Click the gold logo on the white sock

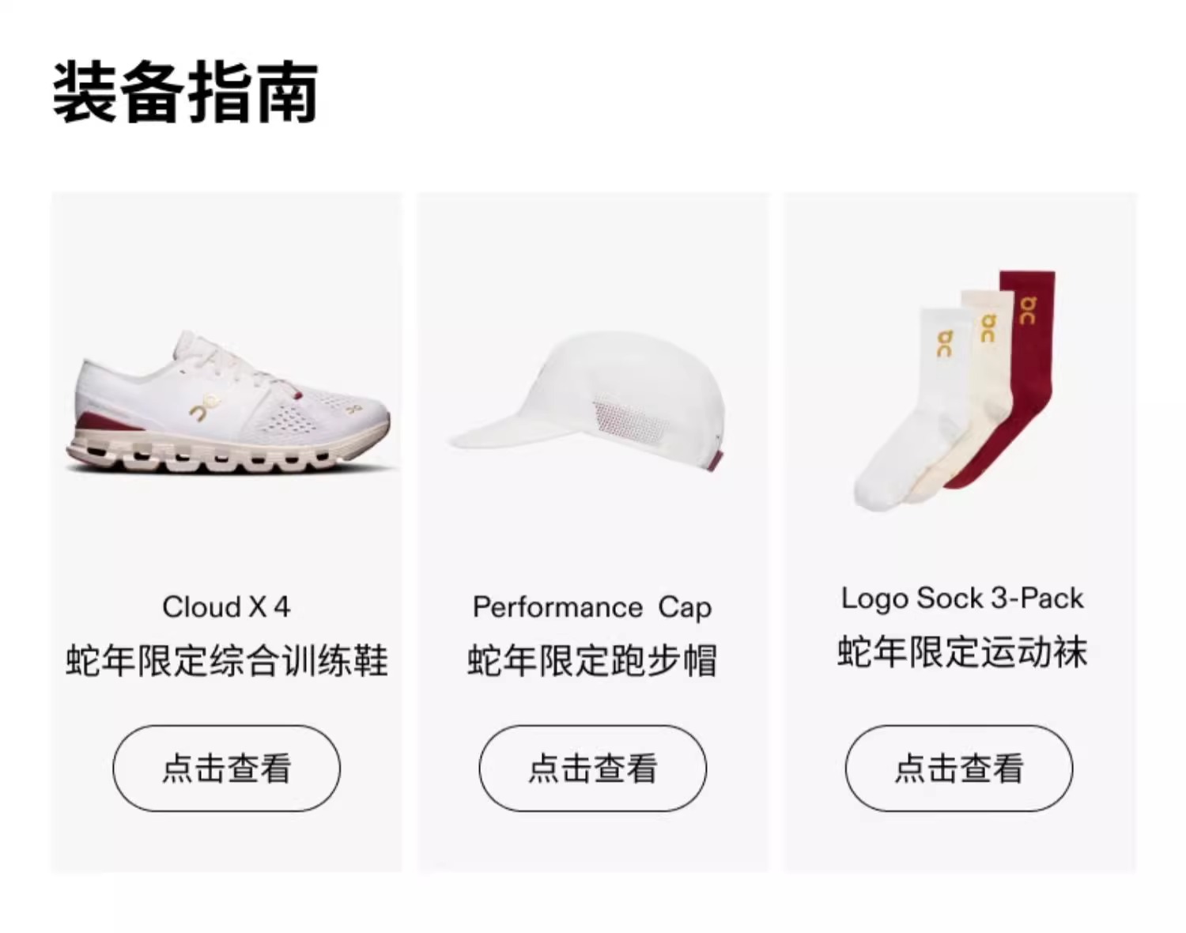[945, 343]
